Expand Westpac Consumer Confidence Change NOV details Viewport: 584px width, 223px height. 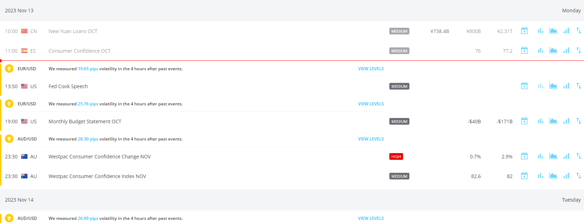click(100, 157)
